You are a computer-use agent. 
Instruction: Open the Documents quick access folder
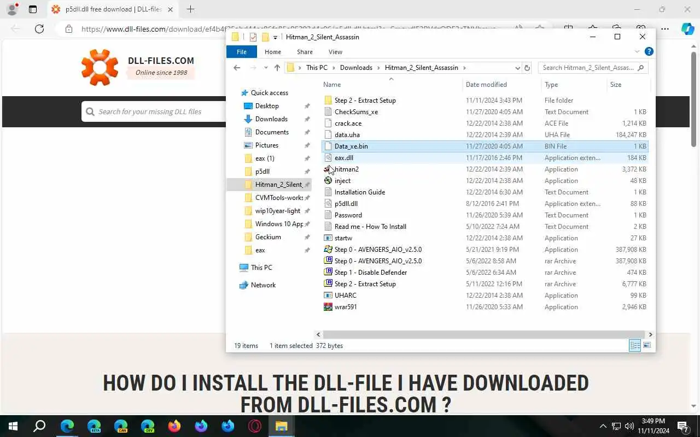point(272,132)
